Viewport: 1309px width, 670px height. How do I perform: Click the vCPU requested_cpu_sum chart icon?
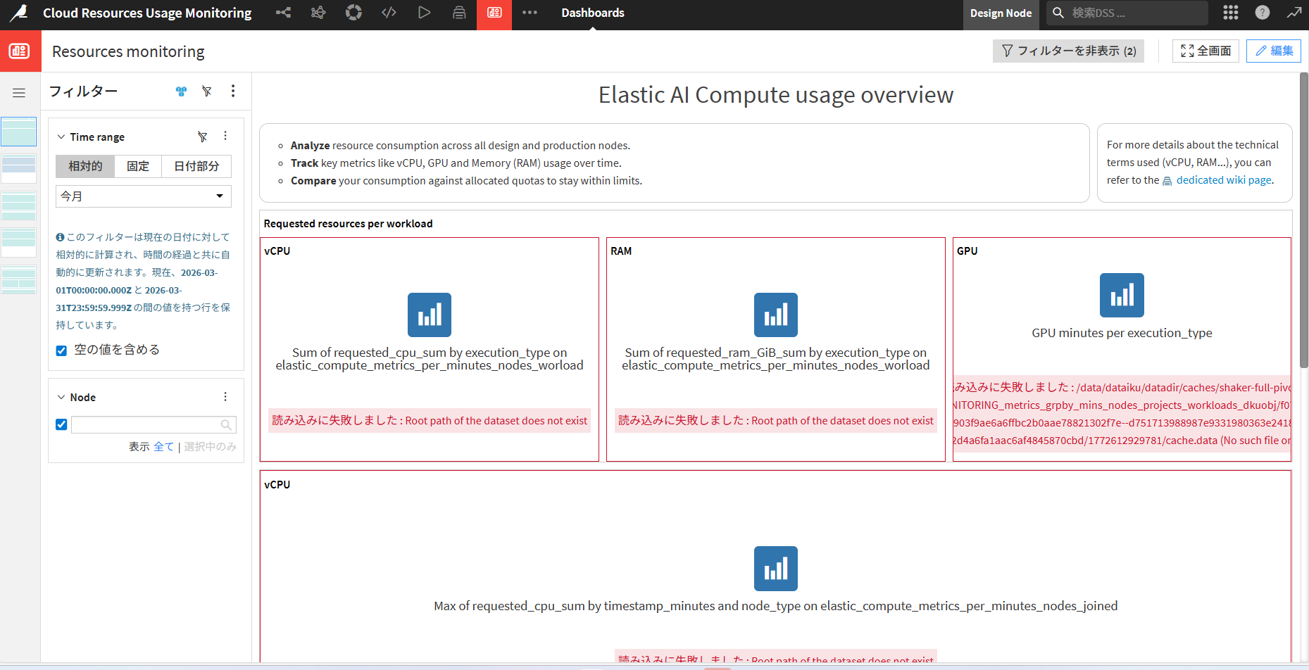point(430,315)
